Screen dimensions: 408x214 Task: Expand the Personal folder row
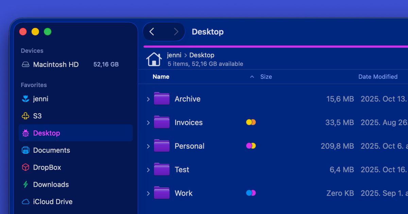click(x=148, y=146)
